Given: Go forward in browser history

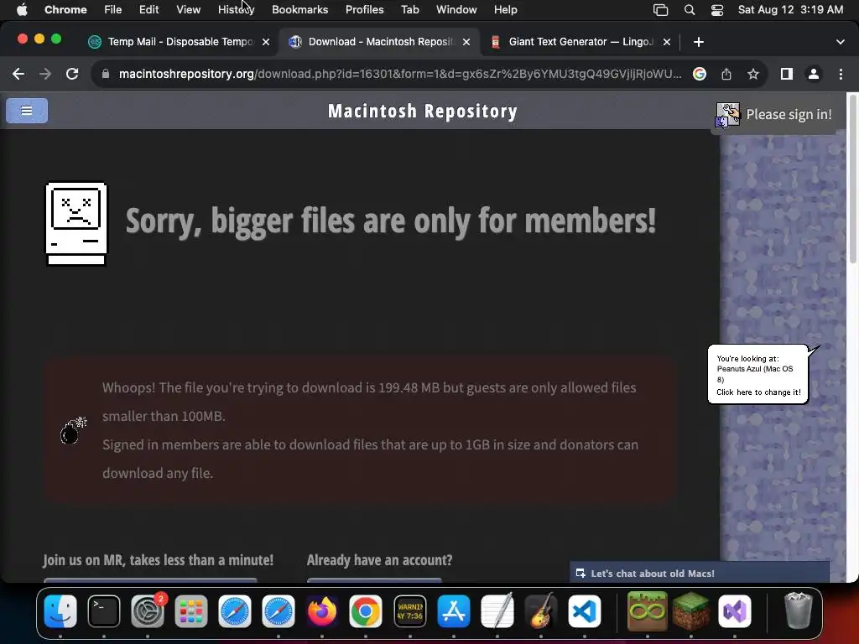Looking at the screenshot, I should point(45,74).
